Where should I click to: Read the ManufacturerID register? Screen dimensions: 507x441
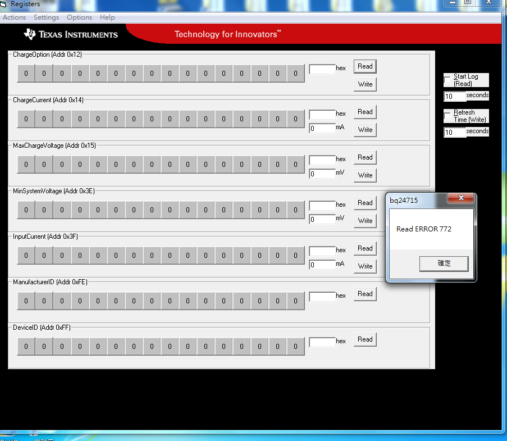tap(365, 294)
